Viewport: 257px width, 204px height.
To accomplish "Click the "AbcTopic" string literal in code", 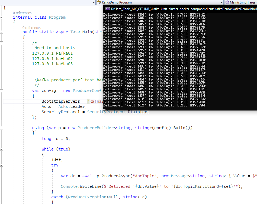I will point(144,176).
